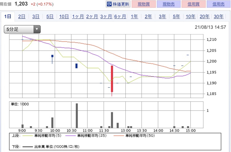Screen dimensions: 231x152
Task: Switch to the 3日 chart range
Action: (x=36, y=16)
